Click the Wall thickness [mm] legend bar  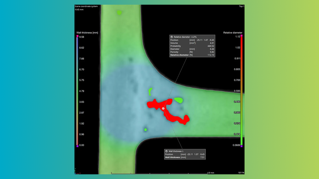point(77,91)
